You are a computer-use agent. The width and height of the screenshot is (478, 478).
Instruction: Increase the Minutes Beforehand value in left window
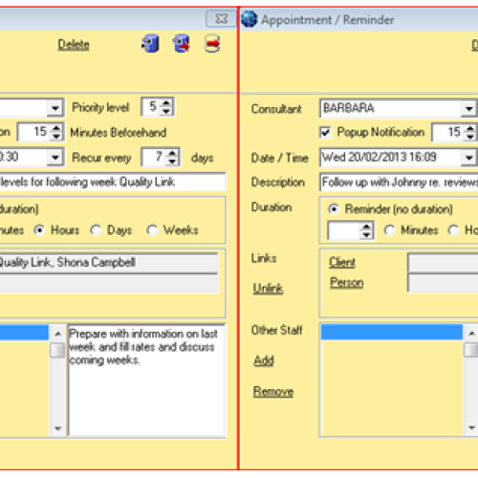56,128
